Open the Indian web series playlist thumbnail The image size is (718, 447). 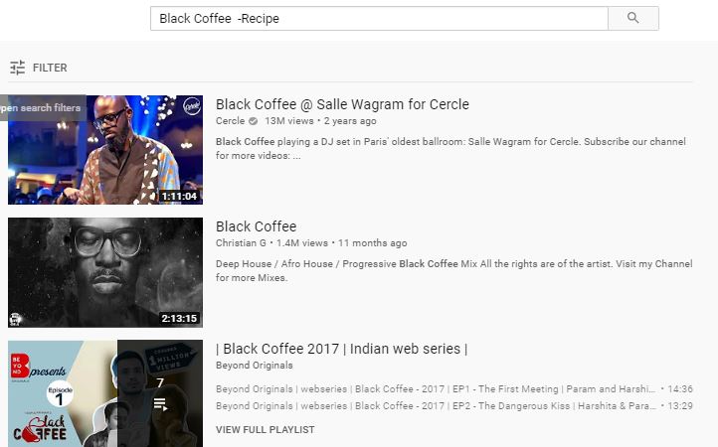pyautogui.click(x=105, y=393)
